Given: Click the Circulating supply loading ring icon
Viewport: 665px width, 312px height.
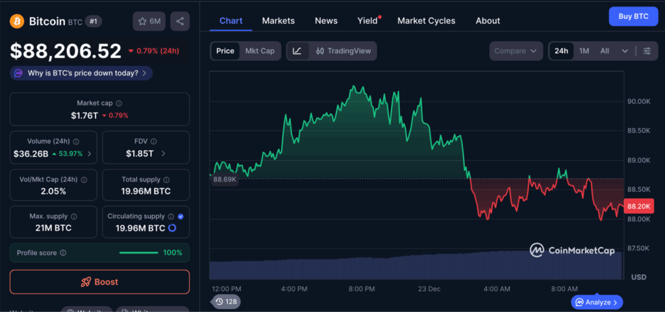Looking at the screenshot, I should [x=172, y=228].
